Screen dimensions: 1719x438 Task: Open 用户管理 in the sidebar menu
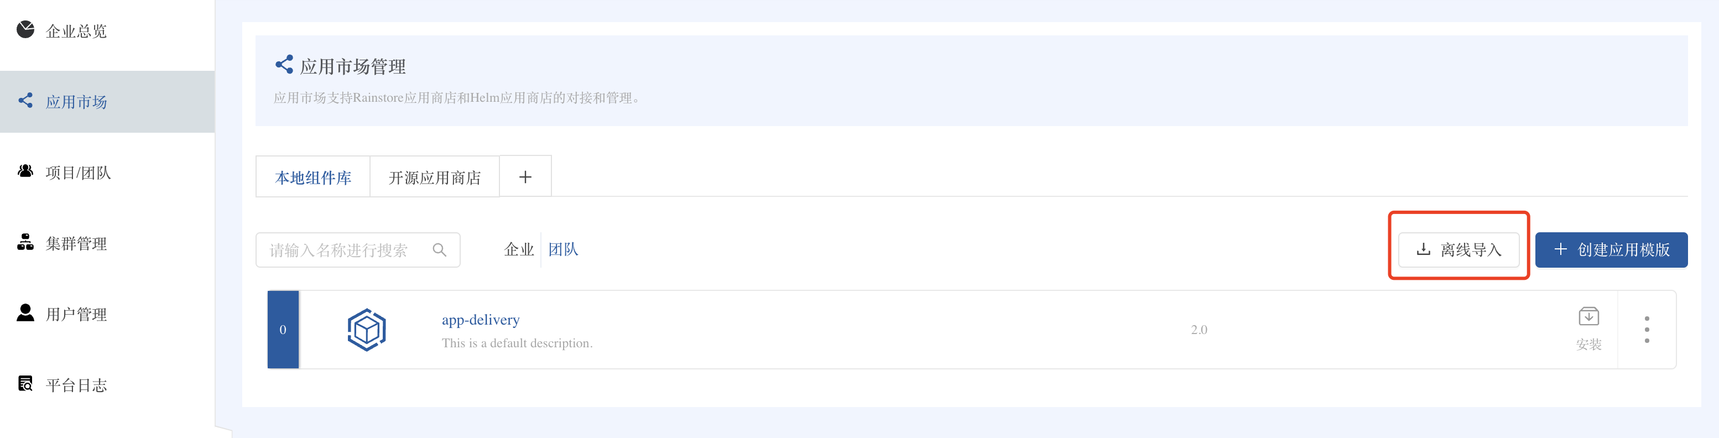pyautogui.click(x=76, y=315)
